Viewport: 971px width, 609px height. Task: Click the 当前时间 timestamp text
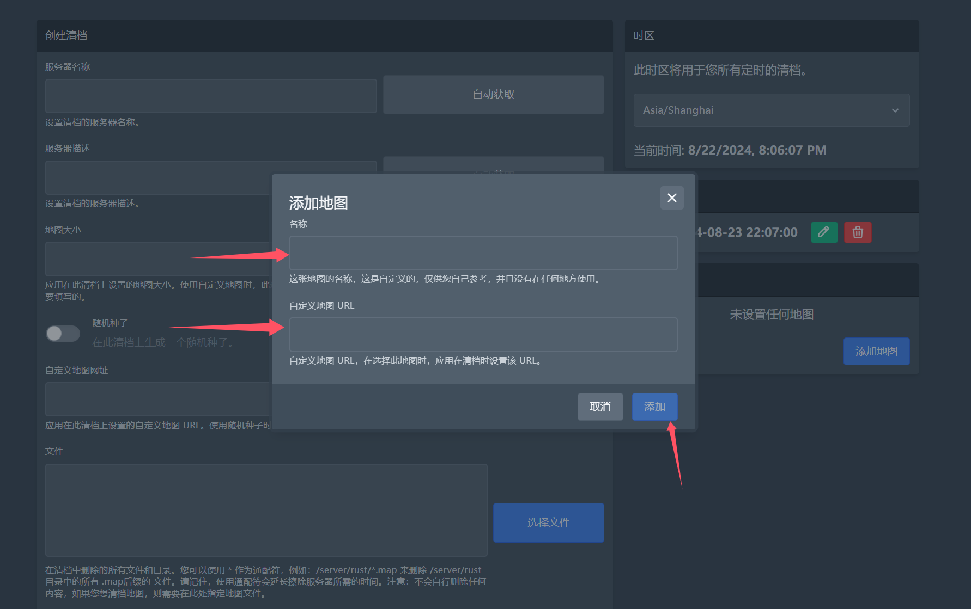point(730,150)
